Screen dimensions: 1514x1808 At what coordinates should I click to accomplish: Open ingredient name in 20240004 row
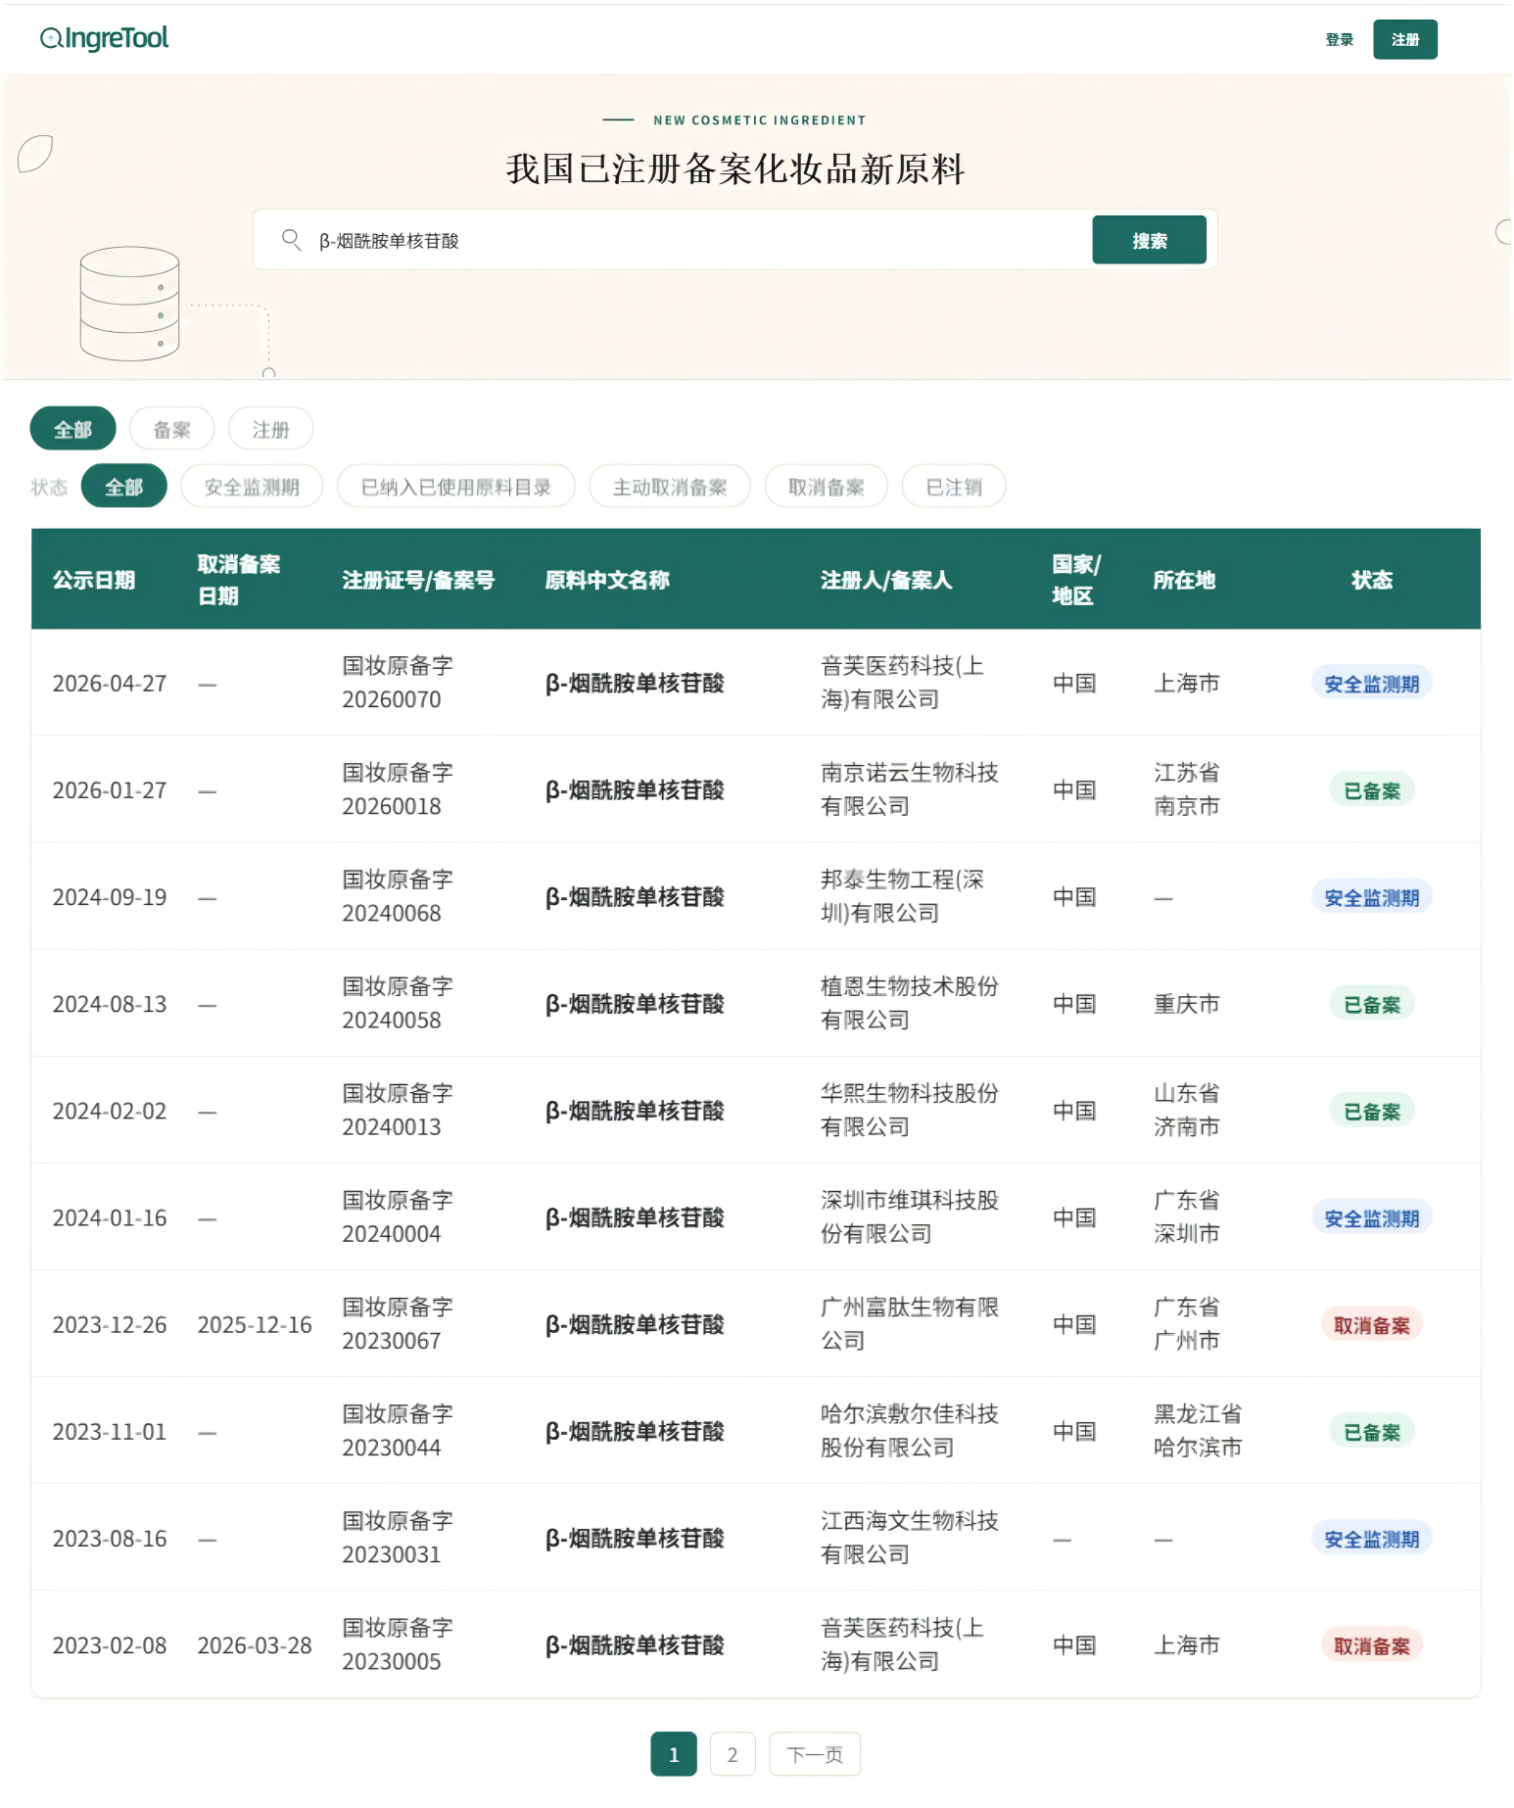tap(635, 1216)
